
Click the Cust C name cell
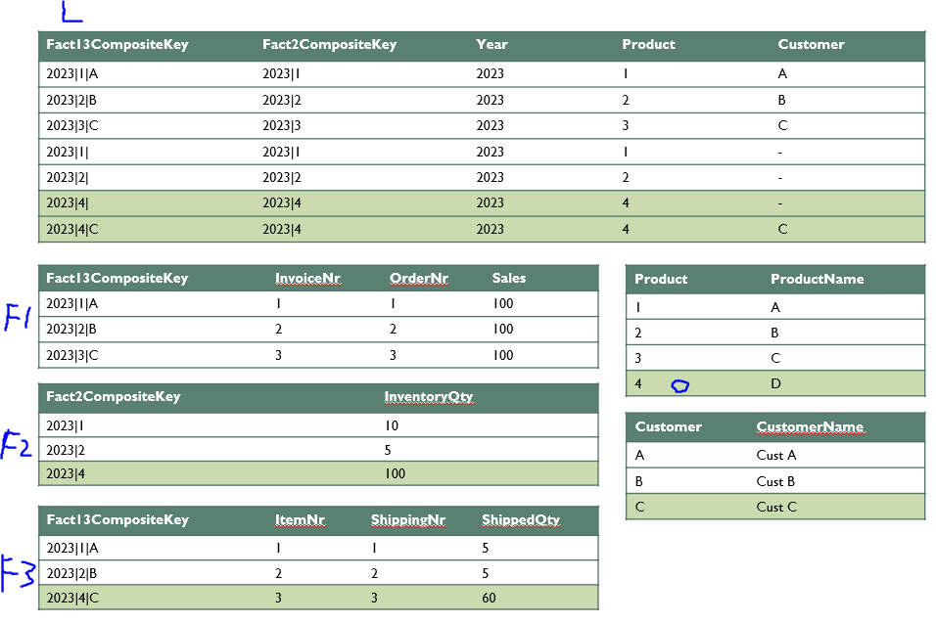(776, 508)
